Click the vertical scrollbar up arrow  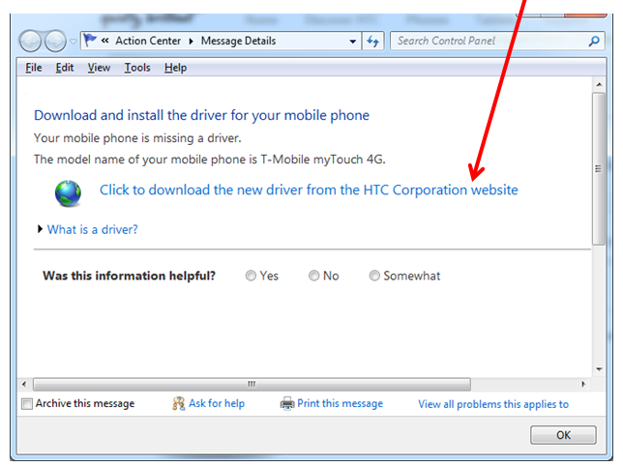(599, 84)
